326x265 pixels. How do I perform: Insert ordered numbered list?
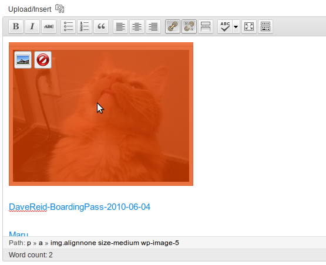[85, 26]
